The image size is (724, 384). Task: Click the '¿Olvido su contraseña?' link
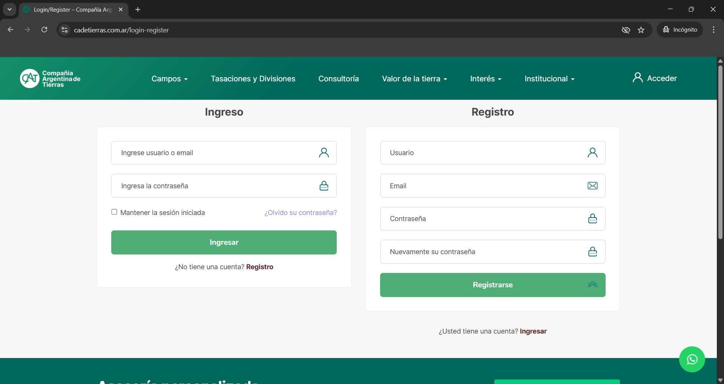[301, 213]
